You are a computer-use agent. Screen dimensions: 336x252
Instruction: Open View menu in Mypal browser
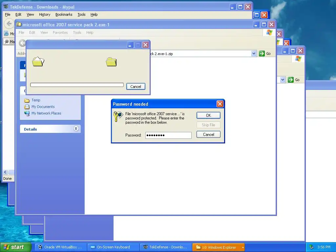30,14
